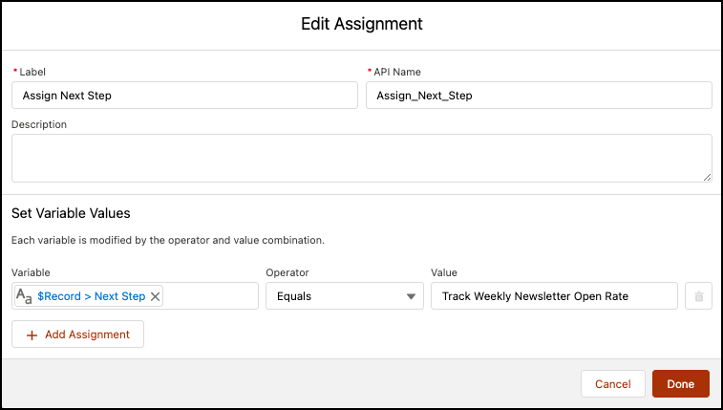The height and width of the screenshot is (410, 723).
Task: Confirm changes with the Done button
Action: click(x=680, y=383)
